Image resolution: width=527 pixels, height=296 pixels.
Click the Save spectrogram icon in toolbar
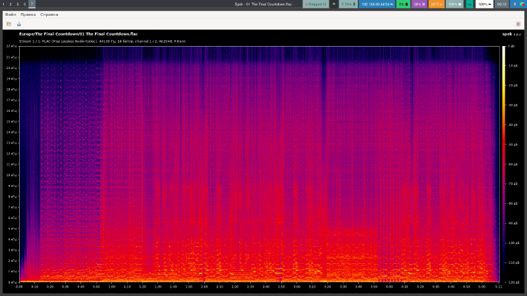18,24
